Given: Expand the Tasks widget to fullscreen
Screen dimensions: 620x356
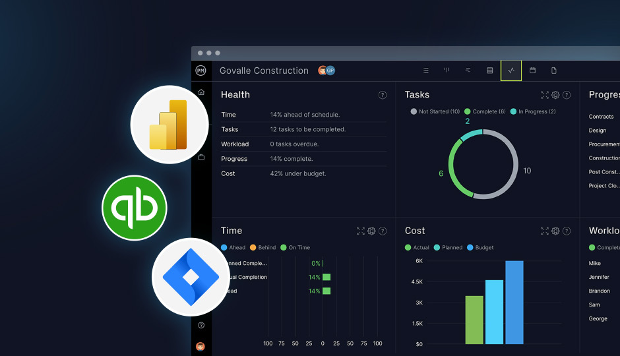Looking at the screenshot, I should pyautogui.click(x=545, y=95).
